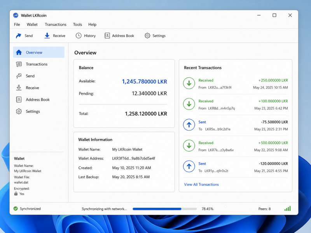Click recipient address LKR1p...q9r0s2t
This screenshot has width=311, height=233.
[217, 171]
